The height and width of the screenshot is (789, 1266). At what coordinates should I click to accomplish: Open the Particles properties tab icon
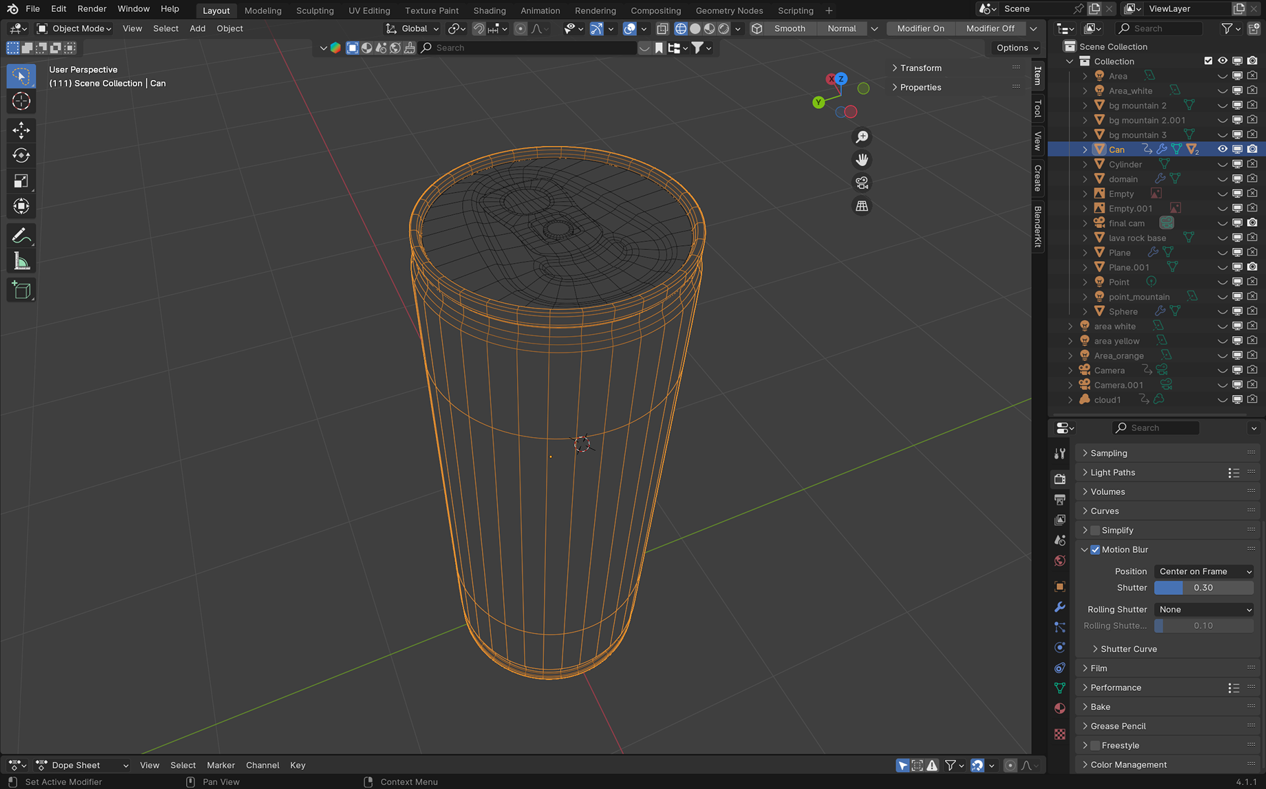1060,627
